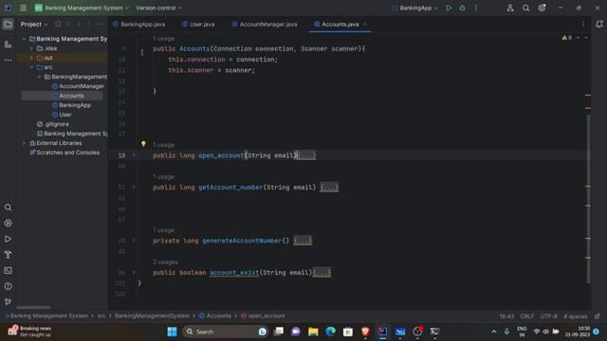Open Brave browser from taskbar
This screenshot has width=607, height=341.
[365, 332]
